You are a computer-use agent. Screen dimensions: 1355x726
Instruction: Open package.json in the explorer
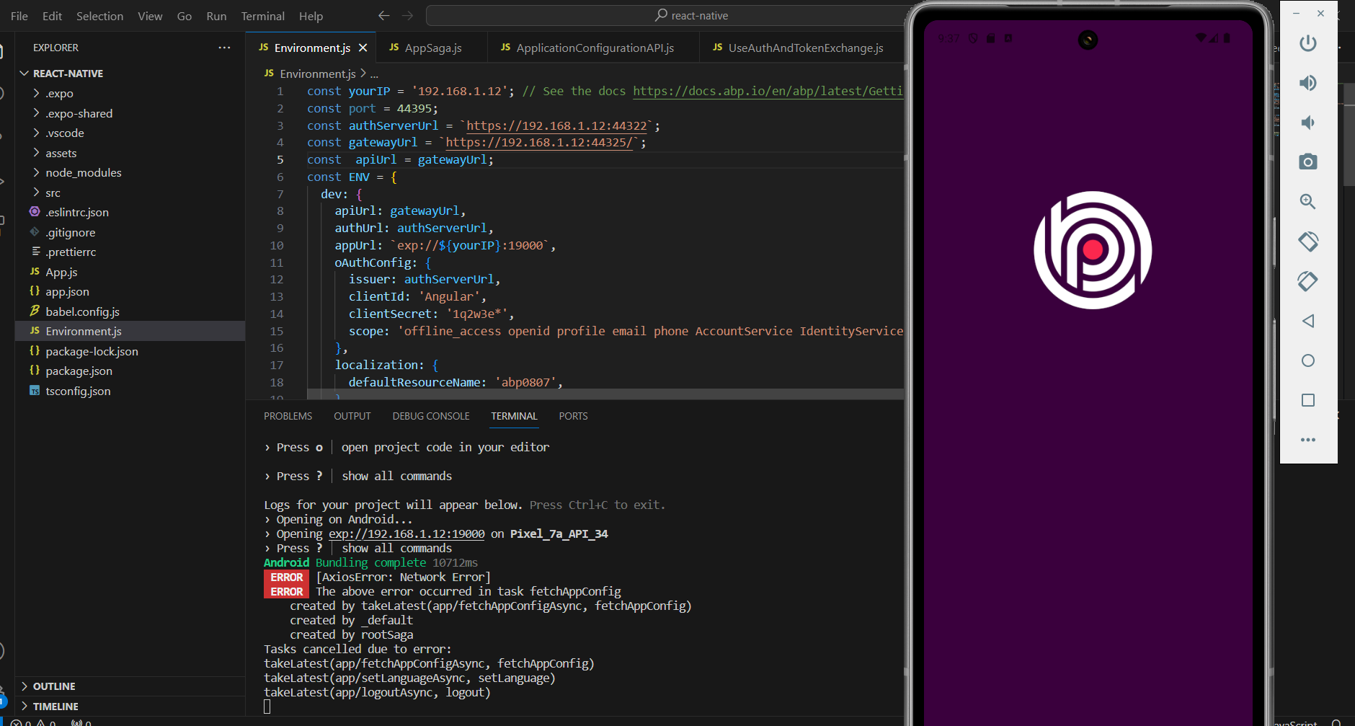point(79,371)
